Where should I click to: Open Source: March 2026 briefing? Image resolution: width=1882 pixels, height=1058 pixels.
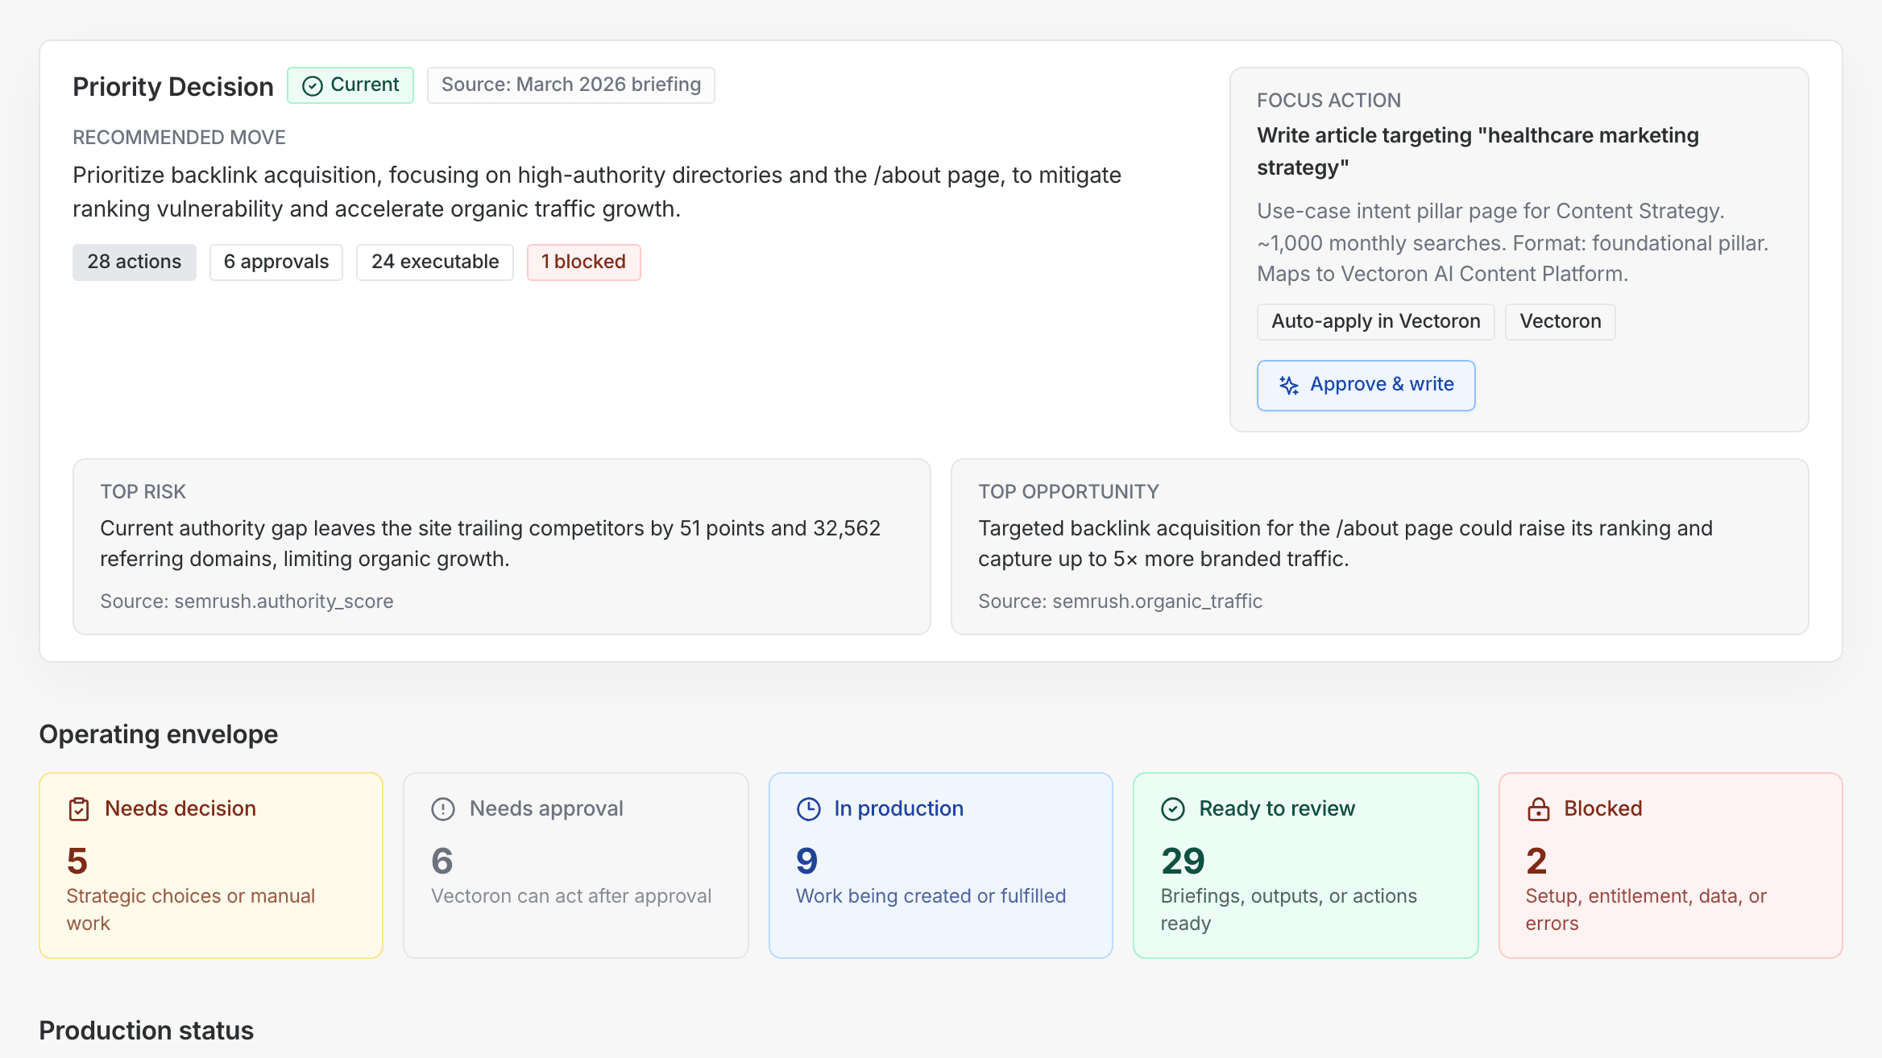tap(570, 85)
